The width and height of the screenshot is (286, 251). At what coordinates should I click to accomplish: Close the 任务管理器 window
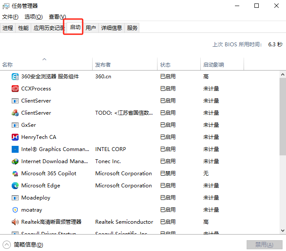click(x=276, y=6)
